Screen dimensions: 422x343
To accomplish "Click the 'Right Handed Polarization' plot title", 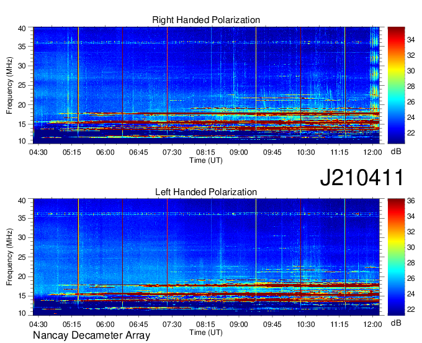I will pos(206,20).
